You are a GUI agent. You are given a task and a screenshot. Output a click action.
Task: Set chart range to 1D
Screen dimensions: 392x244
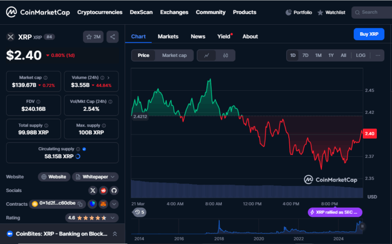coord(293,55)
